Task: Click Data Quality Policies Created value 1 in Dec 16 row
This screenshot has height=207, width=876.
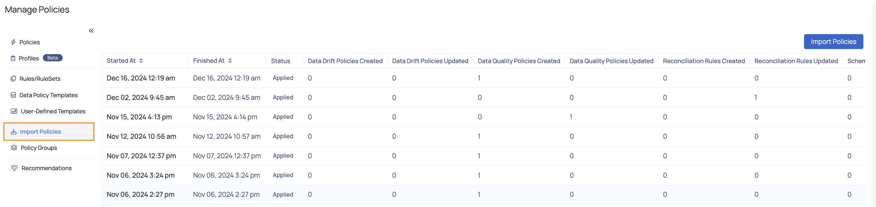Action: pos(479,78)
